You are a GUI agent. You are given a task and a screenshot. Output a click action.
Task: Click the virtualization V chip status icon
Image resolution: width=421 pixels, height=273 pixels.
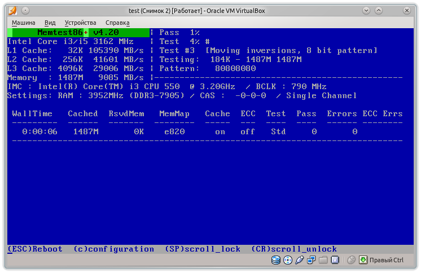(335, 260)
